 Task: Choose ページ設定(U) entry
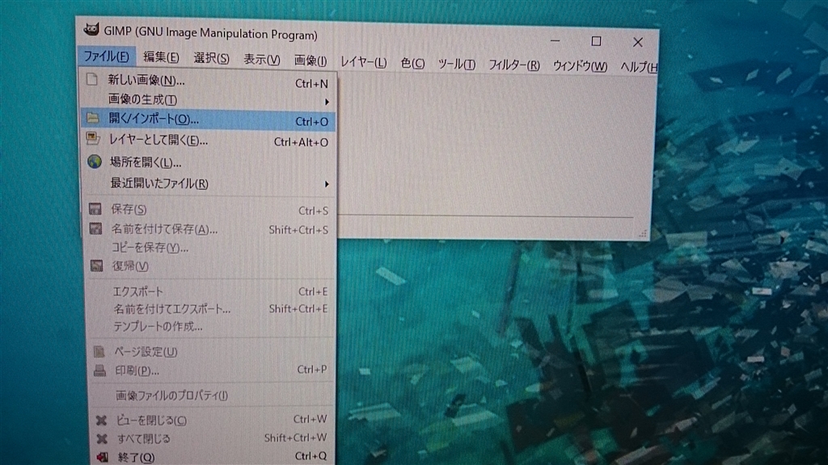click(212, 352)
